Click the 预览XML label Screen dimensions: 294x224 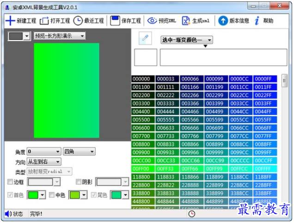point(167,21)
